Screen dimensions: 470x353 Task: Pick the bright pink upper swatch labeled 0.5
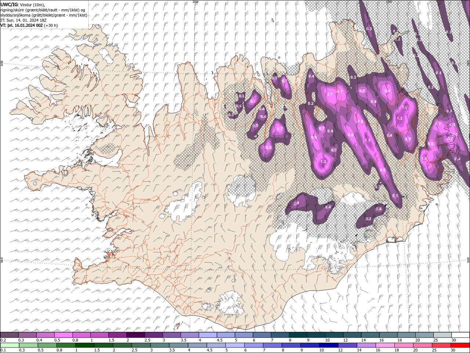63,335
